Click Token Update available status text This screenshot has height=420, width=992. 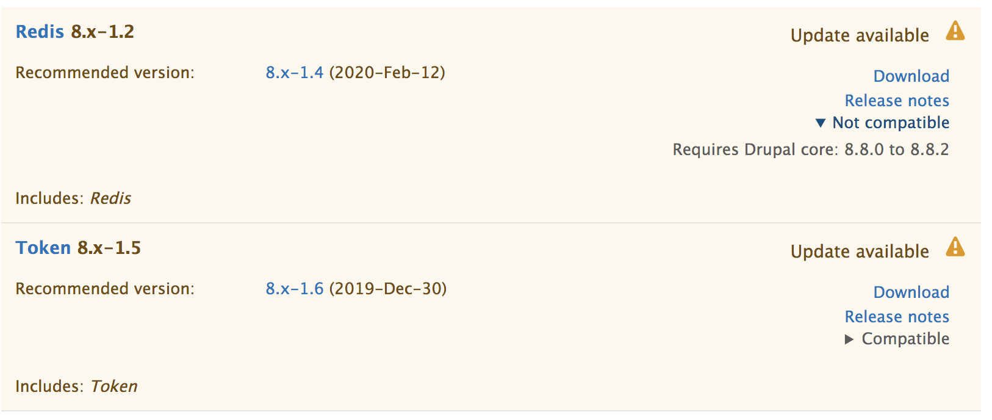point(860,252)
